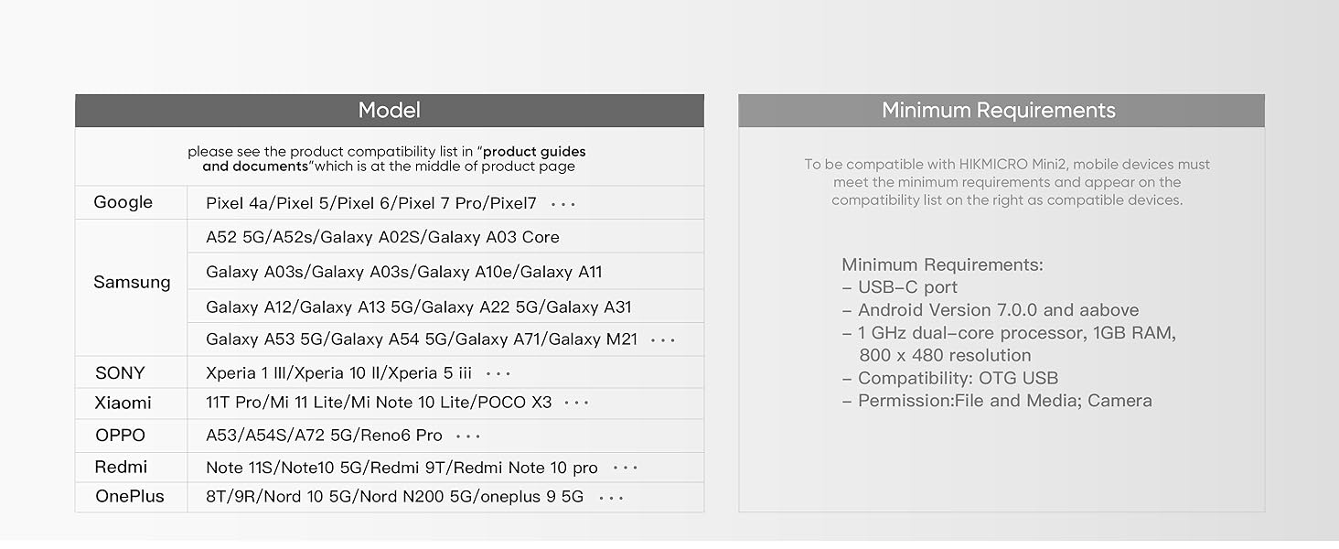Click the "A52 5G/A52s" Samsung model row
Screen dimensions: 1339x549
click(x=382, y=238)
